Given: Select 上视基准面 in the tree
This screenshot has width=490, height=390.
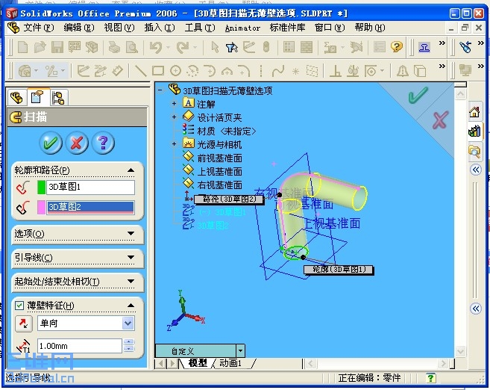Looking at the screenshot, I should pos(219,172).
